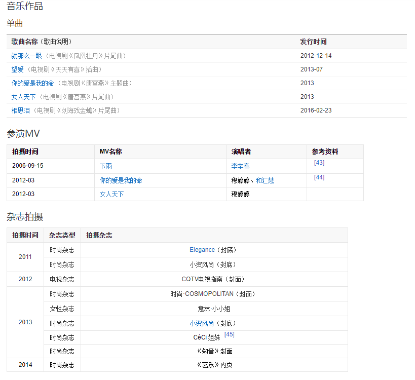Click the blue 小资风尚 link under 2013
415x380 pixels.
pos(202,323)
